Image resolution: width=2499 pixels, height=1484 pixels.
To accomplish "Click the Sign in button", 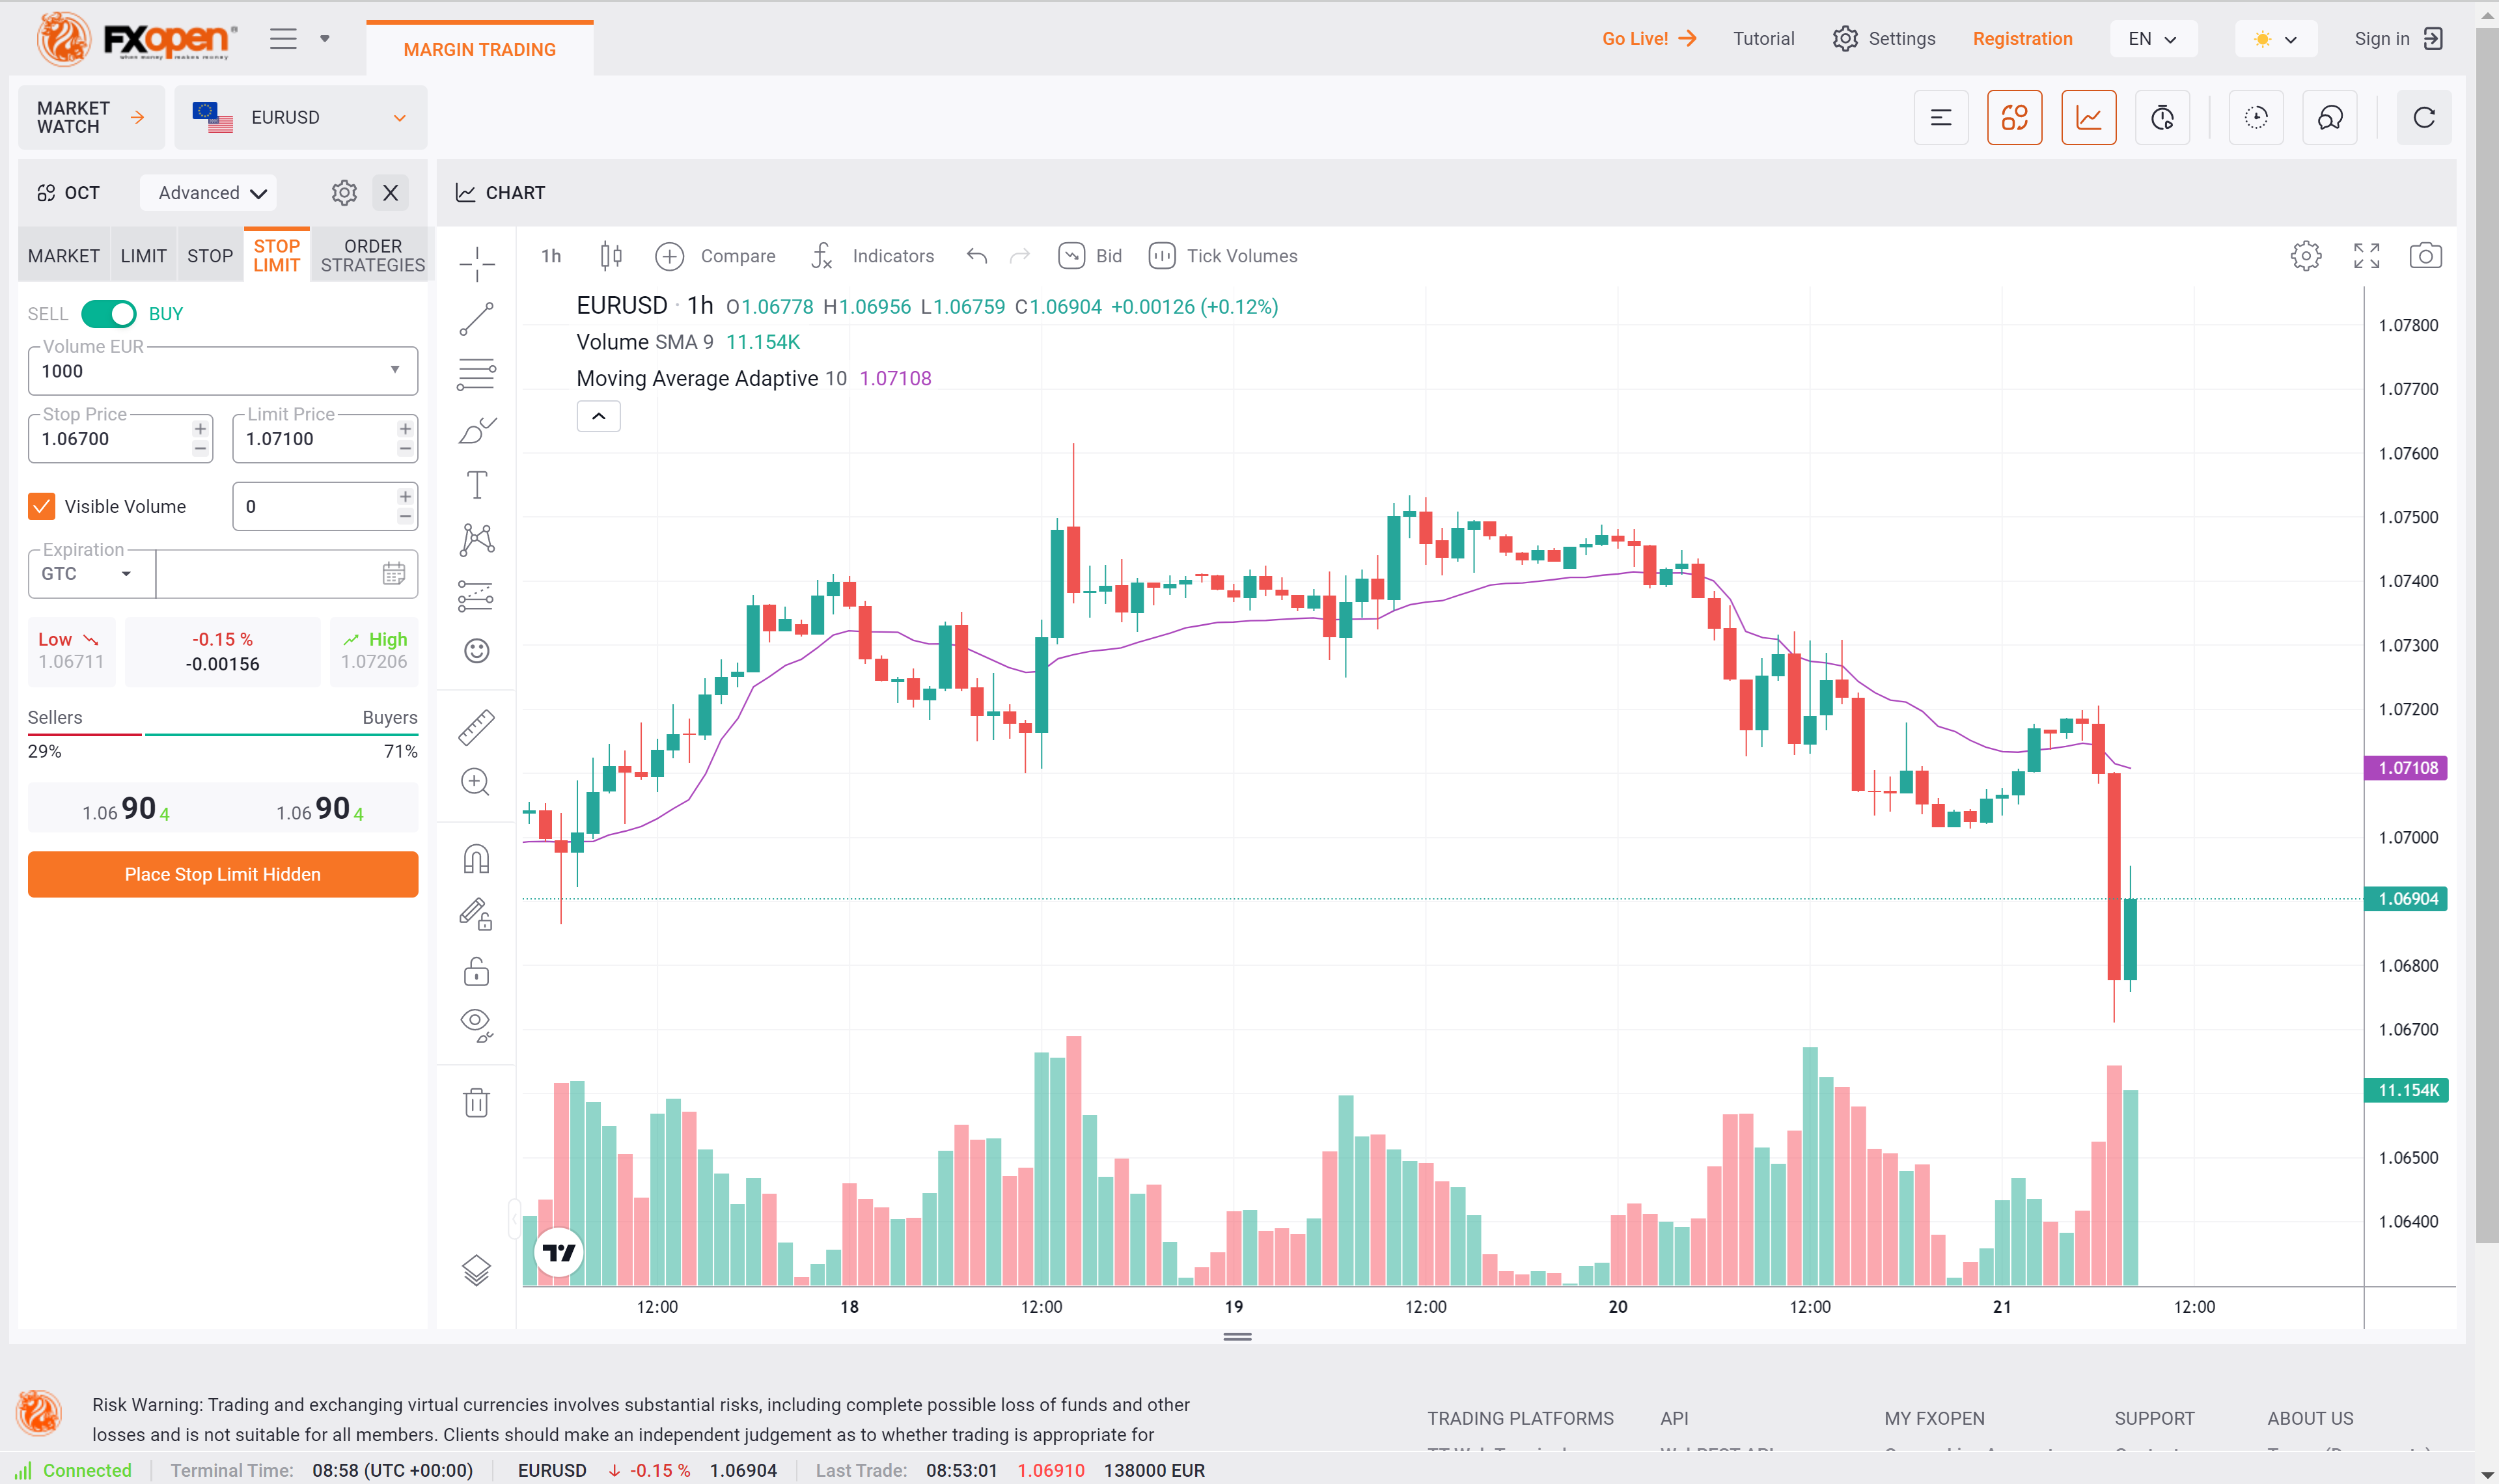I will coord(2398,39).
